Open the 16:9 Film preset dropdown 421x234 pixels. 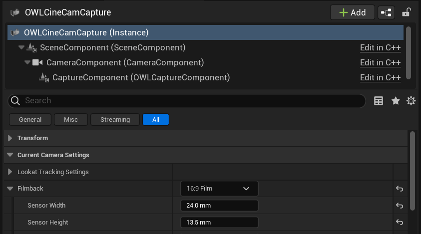tap(219, 189)
